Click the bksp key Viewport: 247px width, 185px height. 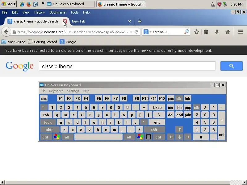157,107
